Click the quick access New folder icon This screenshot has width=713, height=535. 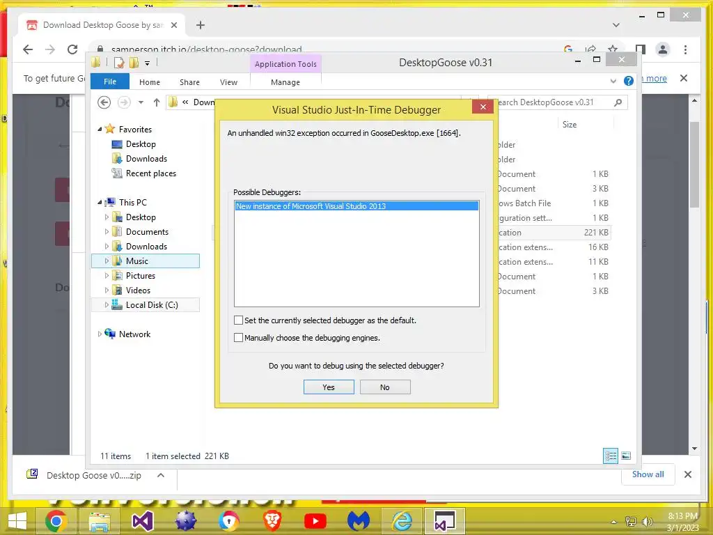point(134,62)
